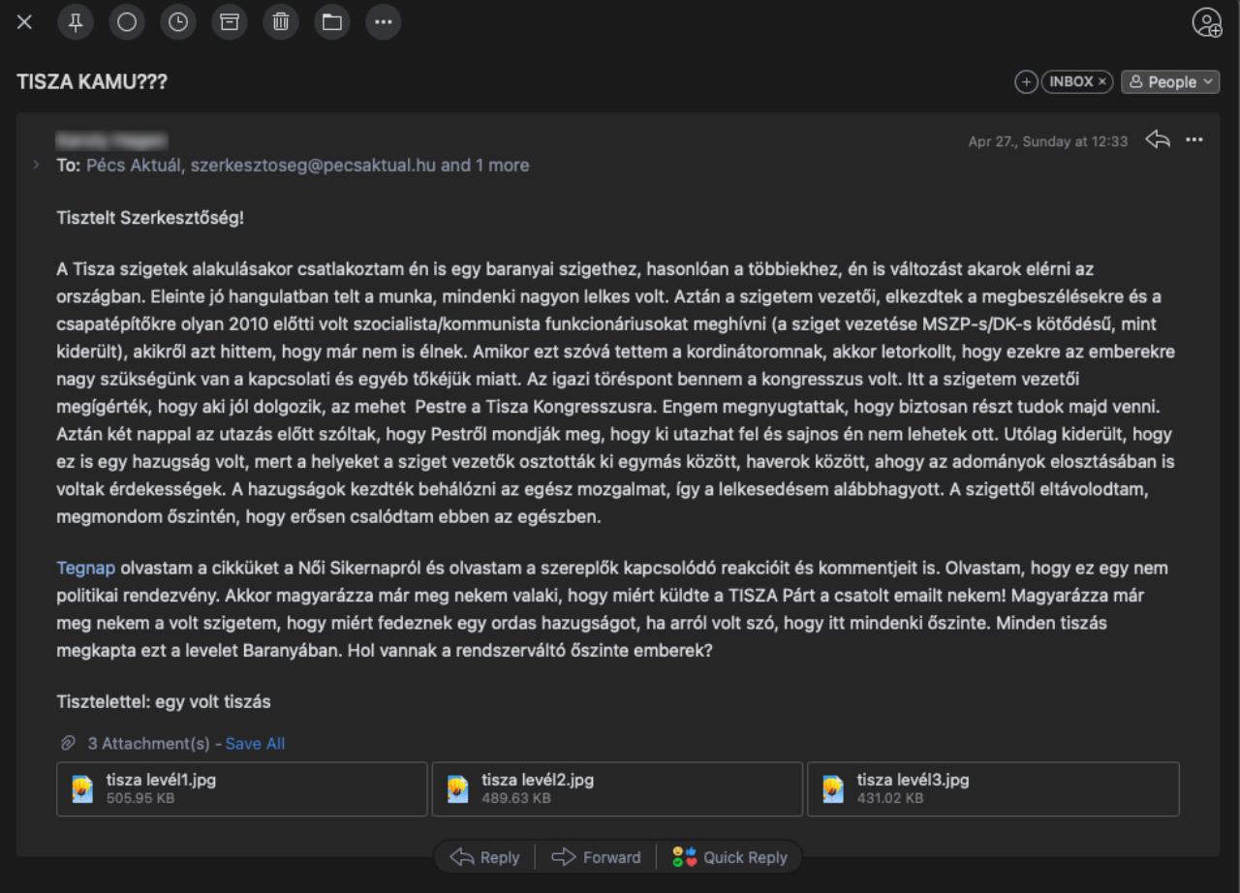
Task: Click the signature 'Tisztelettel: egy volt tiszás'
Action: [x=164, y=701]
